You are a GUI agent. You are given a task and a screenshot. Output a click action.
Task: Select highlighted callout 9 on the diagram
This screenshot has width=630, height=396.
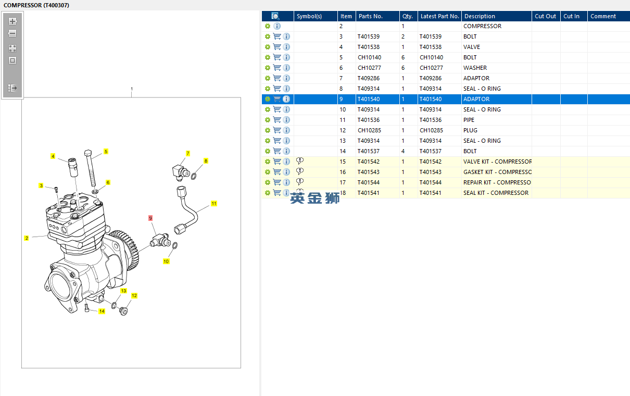pyautogui.click(x=150, y=218)
